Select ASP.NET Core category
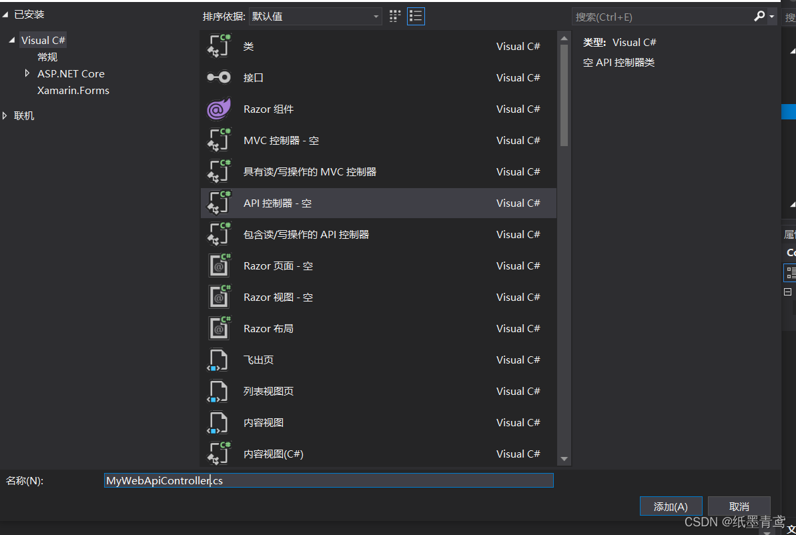Image resolution: width=796 pixels, height=535 pixels. click(x=71, y=73)
